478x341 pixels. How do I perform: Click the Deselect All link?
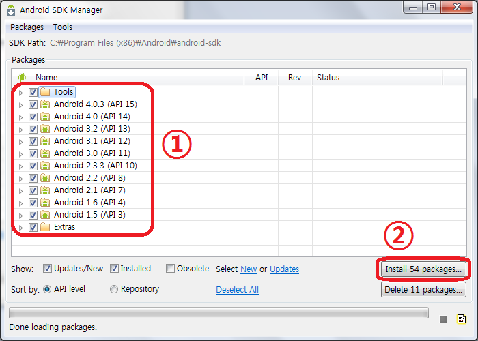(x=237, y=290)
